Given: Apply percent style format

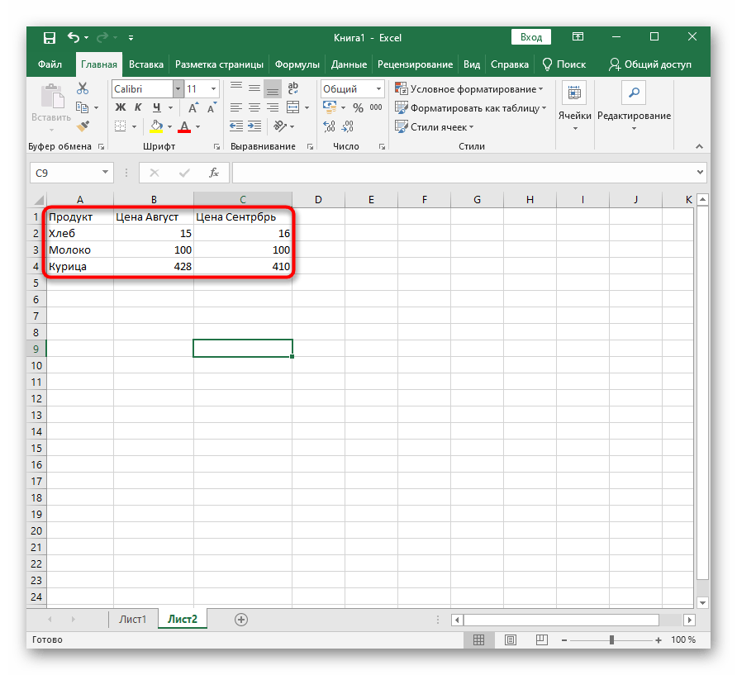Looking at the screenshot, I should (358, 108).
